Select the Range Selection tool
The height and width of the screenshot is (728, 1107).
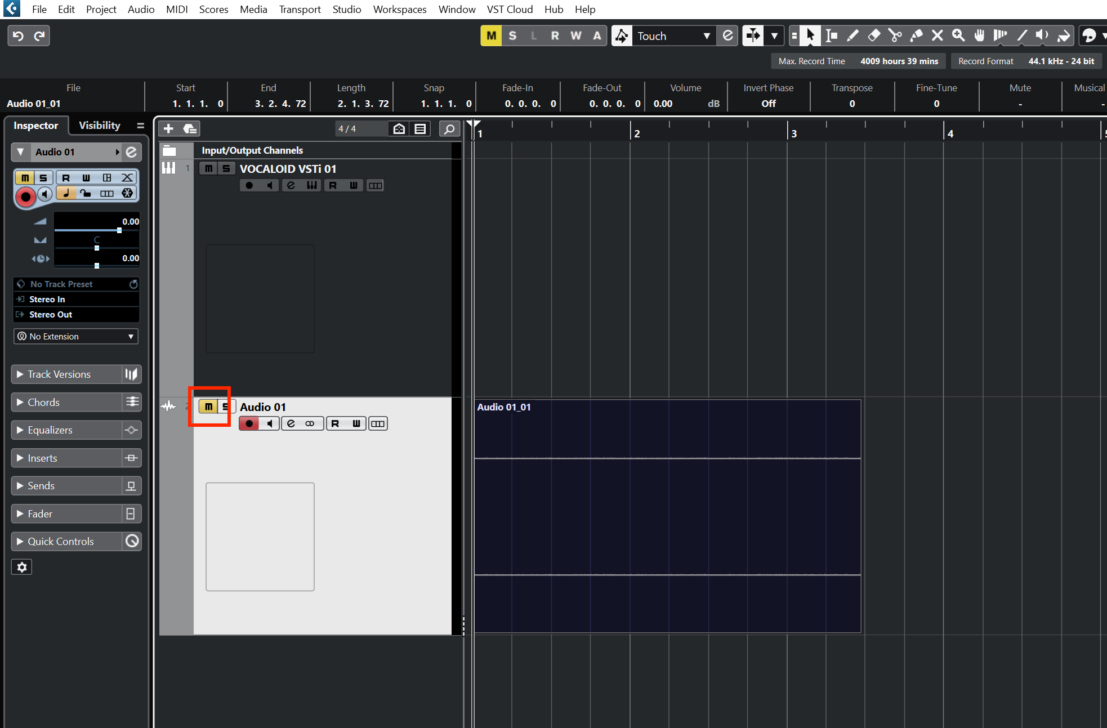pyautogui.click(x=832, y=35)
